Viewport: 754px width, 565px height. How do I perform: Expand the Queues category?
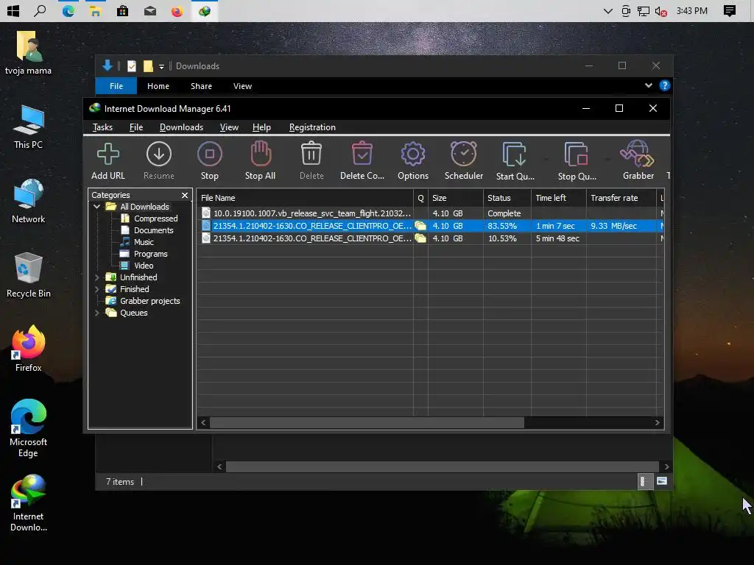click(96, 313)
